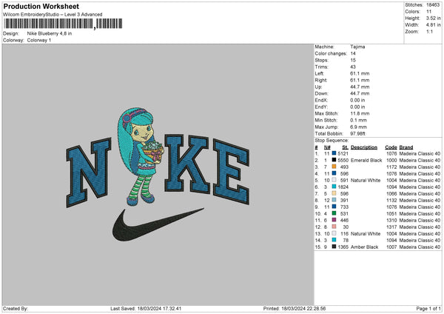Click the Max Jump value 6.9 mm
Viewport: 444px width, 314px height.
[x=358, y=127]
